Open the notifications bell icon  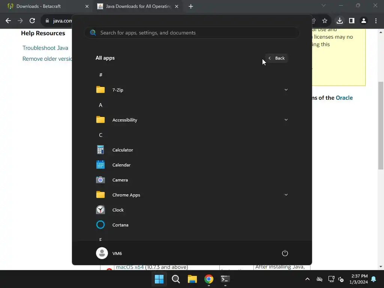(374, 279)
